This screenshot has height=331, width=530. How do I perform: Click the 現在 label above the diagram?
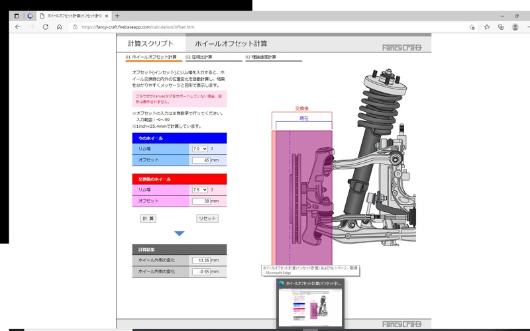coord(304,118)
